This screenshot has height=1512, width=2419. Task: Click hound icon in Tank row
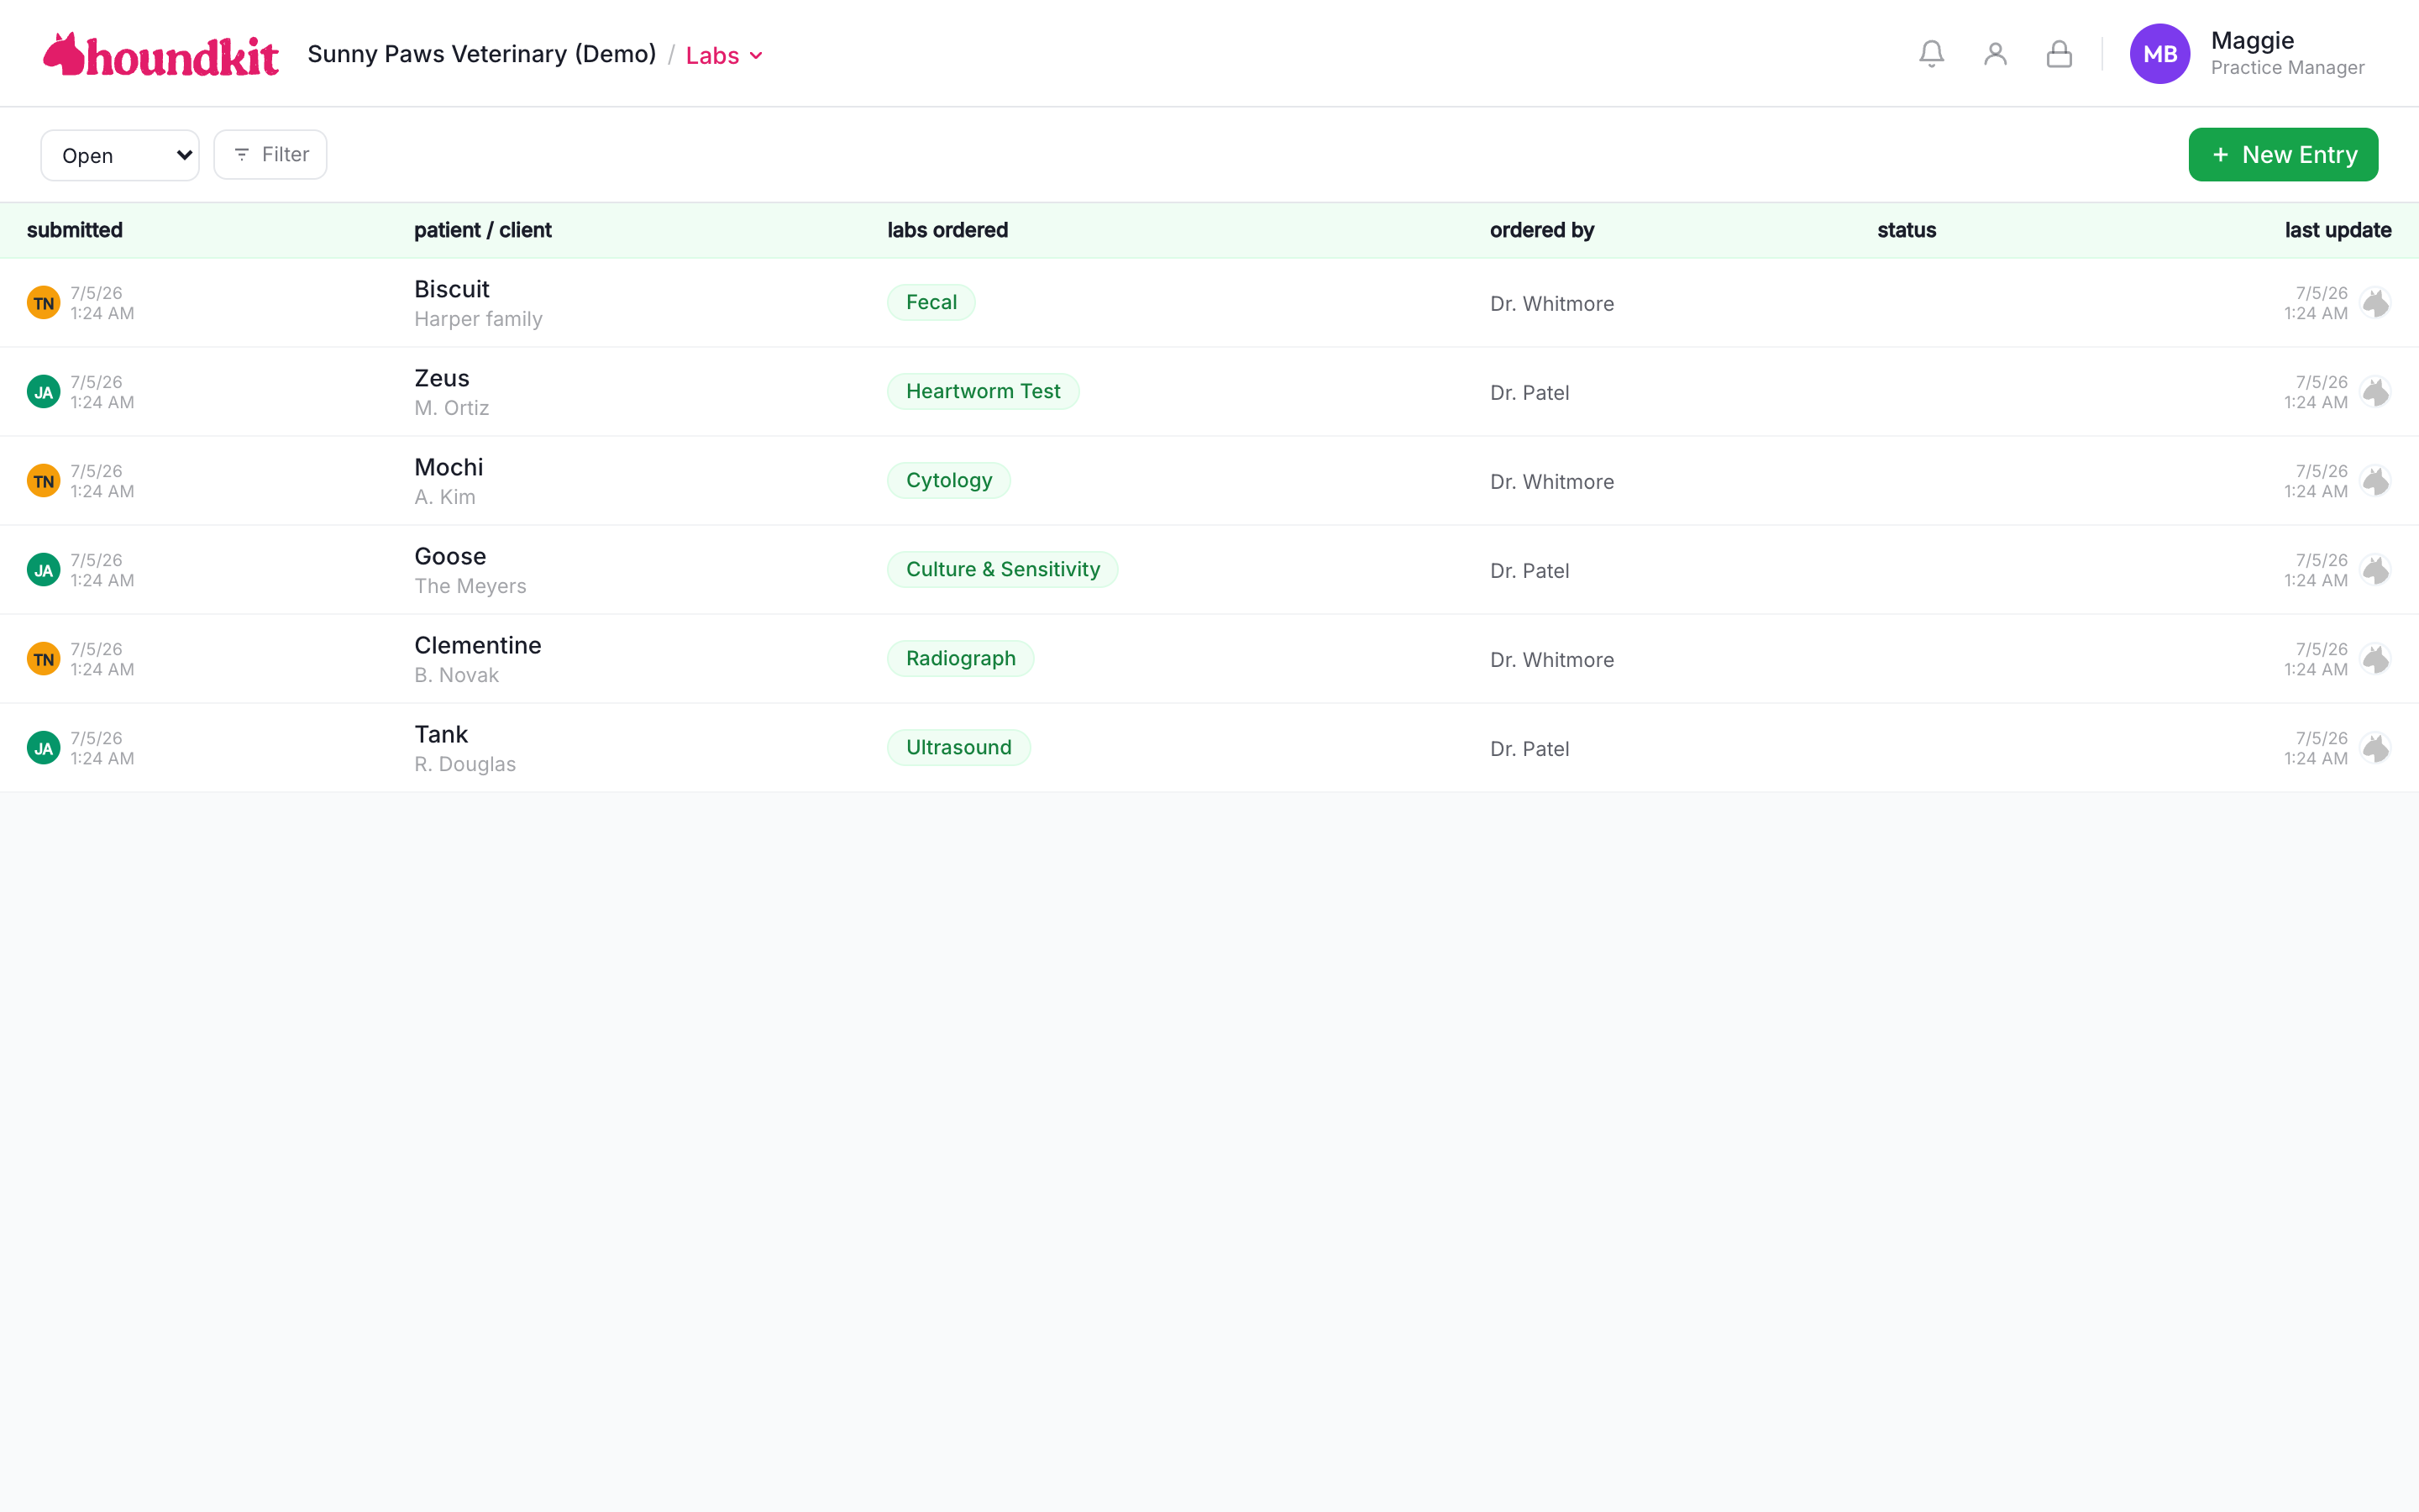tap(2375, 748)
